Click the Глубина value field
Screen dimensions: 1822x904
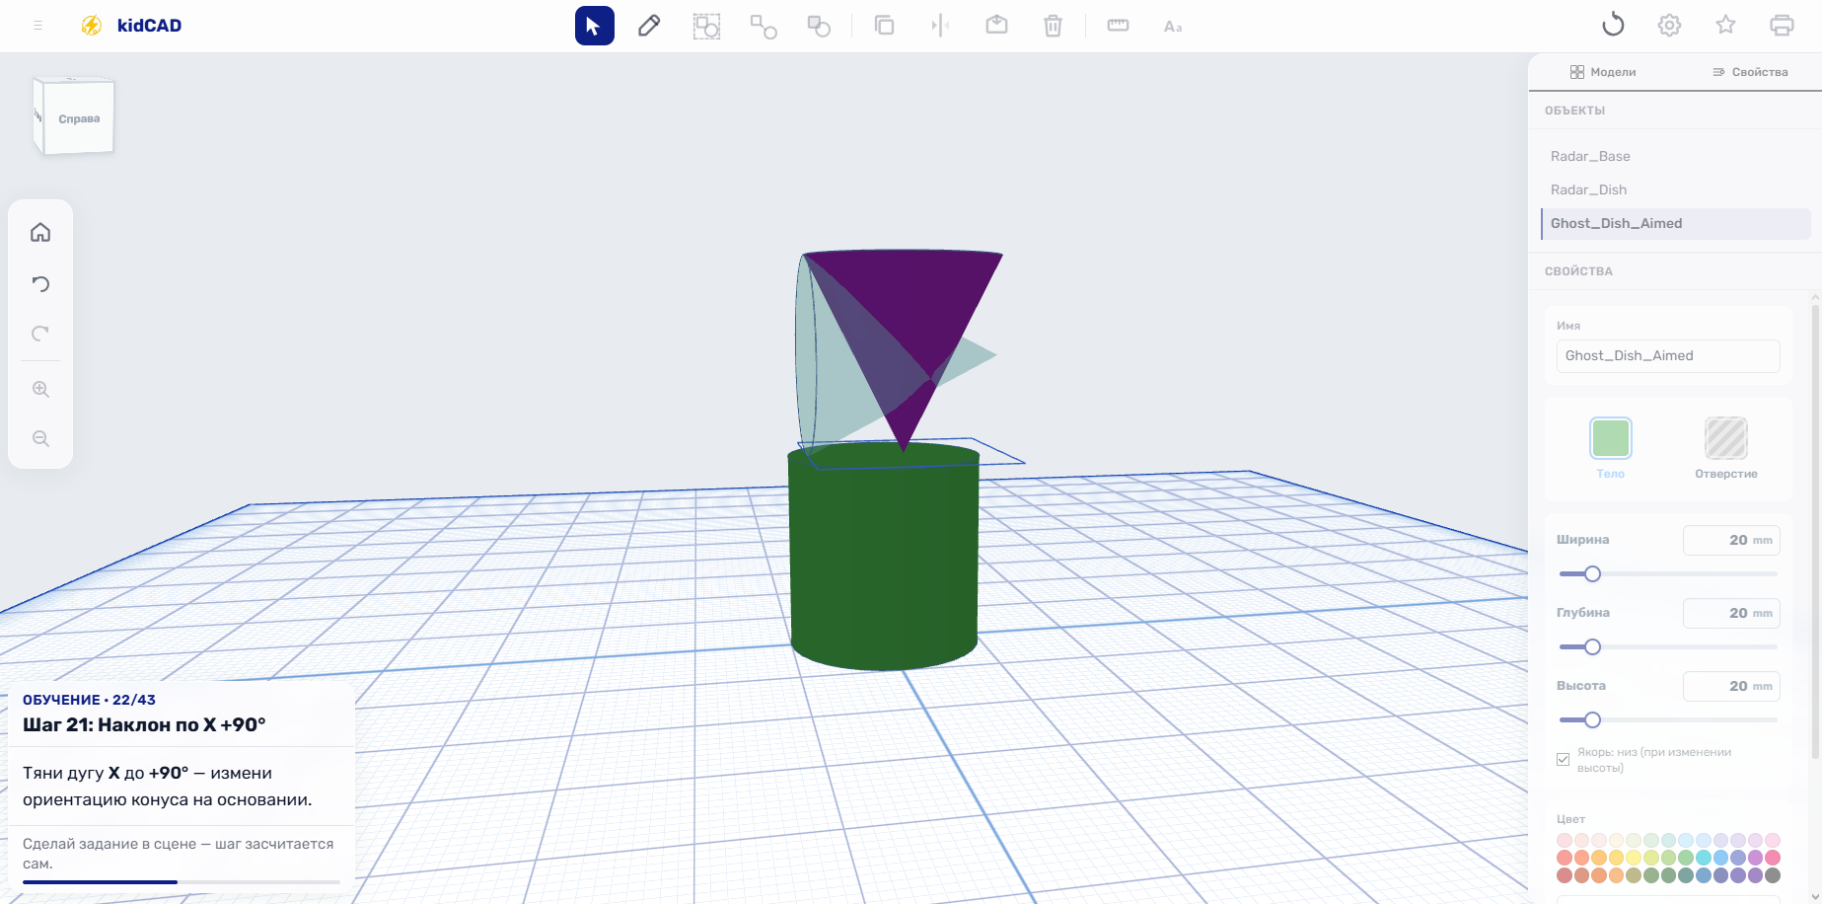point(1731,613)
